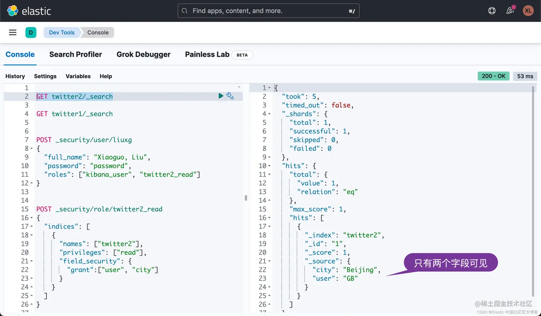Click the 200 - OK status badge
Screen dimensions: 541x316
493,76
